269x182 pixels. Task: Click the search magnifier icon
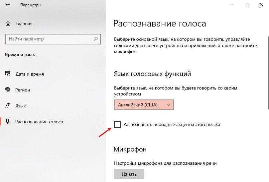[x=96, y=39]
